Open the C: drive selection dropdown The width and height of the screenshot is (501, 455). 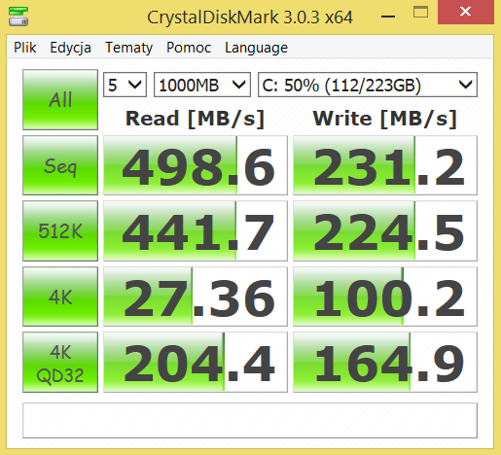(x=368, y=85)
